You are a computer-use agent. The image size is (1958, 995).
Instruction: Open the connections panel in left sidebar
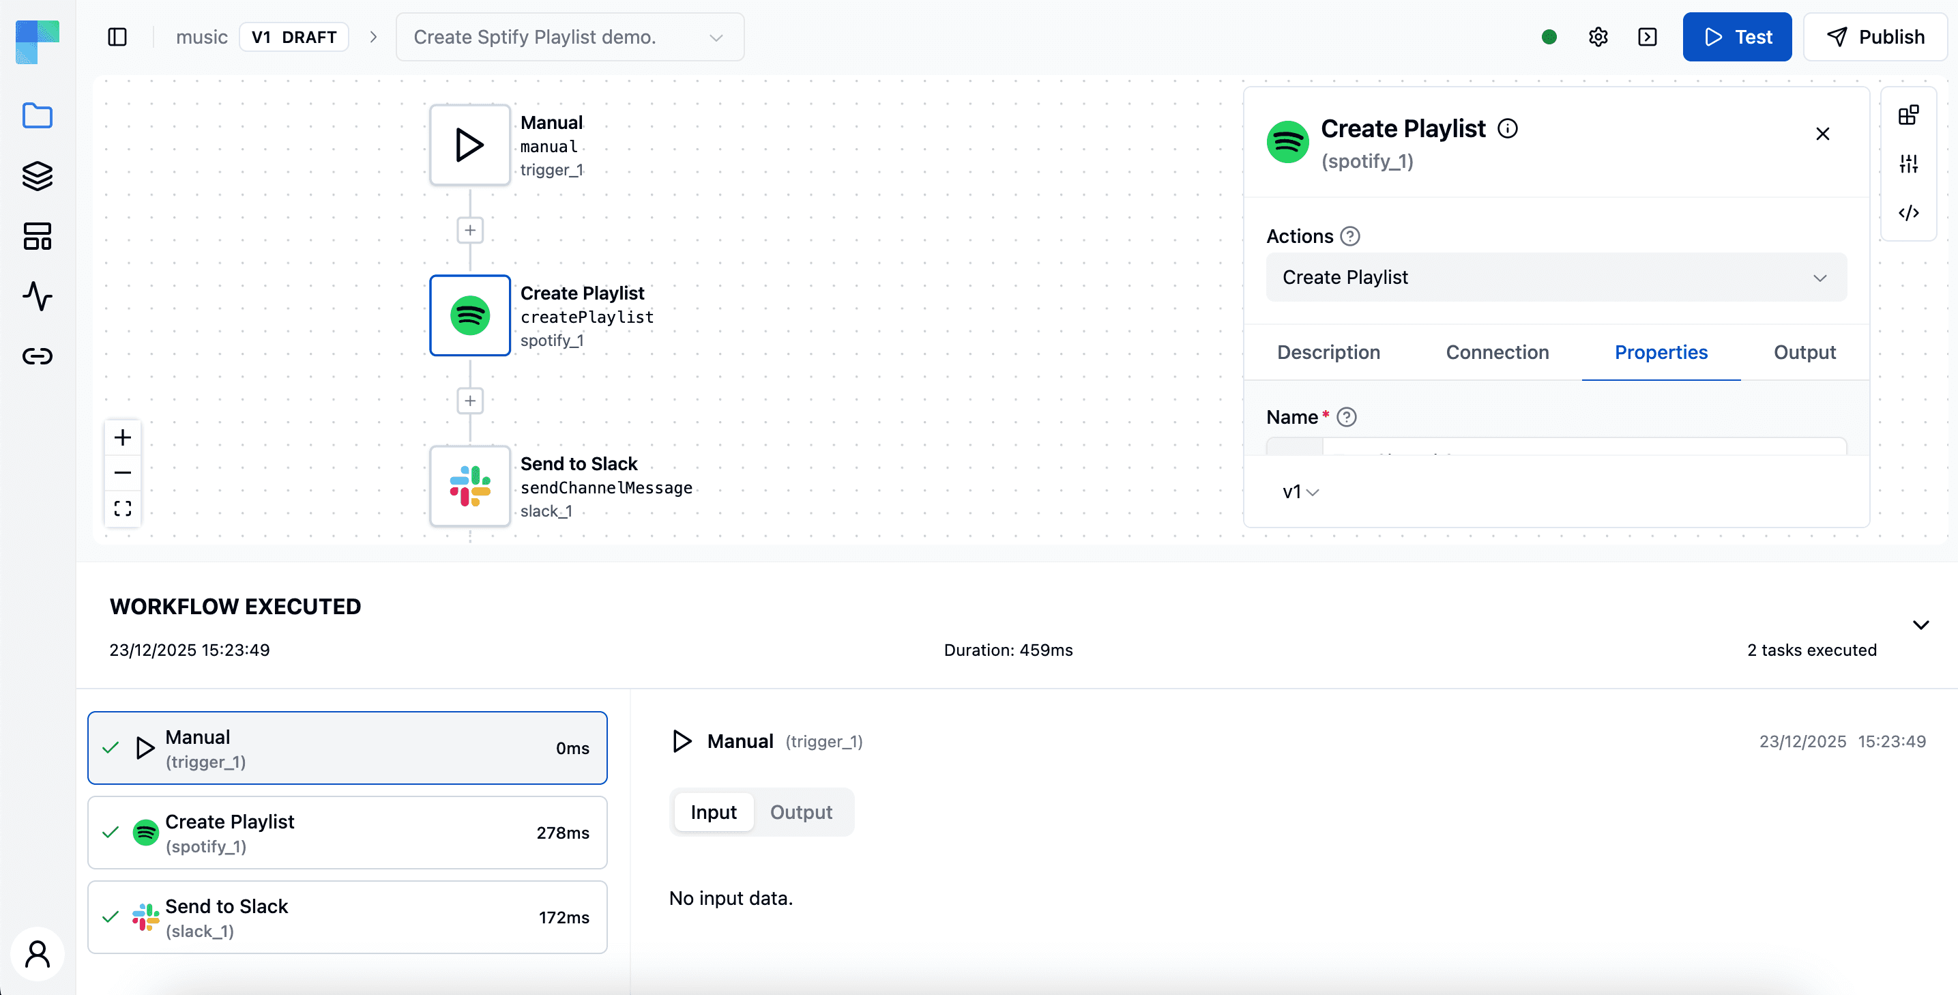pos(38,356)
